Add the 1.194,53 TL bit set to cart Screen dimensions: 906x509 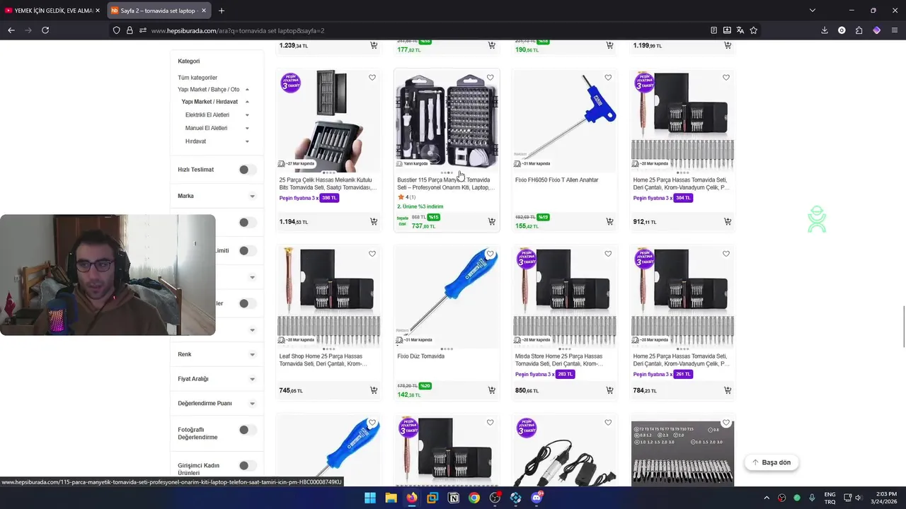tap(374, 222)
